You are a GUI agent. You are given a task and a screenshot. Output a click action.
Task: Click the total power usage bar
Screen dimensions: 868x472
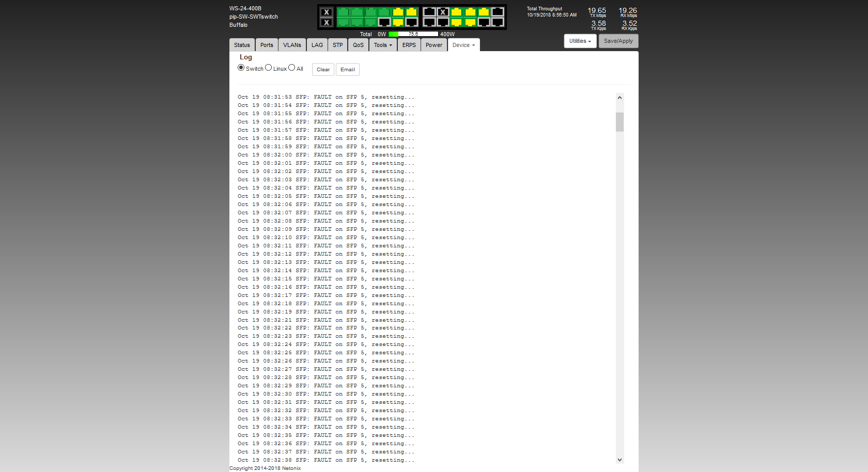coord(413,34)
